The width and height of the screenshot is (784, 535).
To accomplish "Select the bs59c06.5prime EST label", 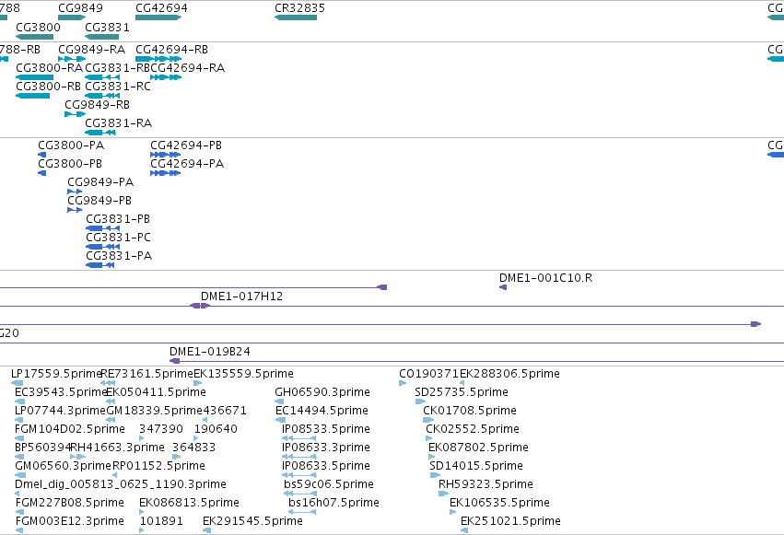I will [x=329, y=485].
